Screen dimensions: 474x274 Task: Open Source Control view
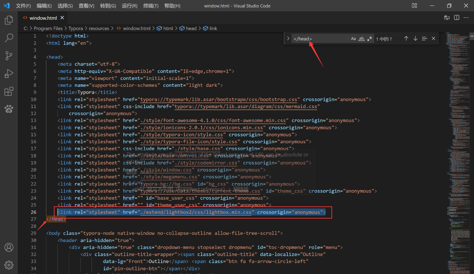click(9, 56)
